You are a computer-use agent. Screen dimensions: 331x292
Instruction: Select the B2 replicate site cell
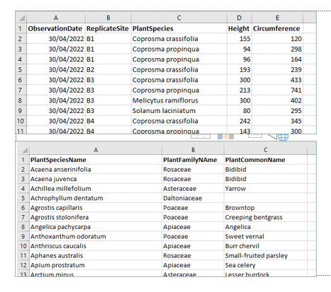point(108,69)
